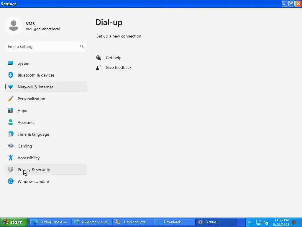The width and height of the screenshot is (302, 227).
Task: Go to Accessibility settings
Action: [46, 158]
